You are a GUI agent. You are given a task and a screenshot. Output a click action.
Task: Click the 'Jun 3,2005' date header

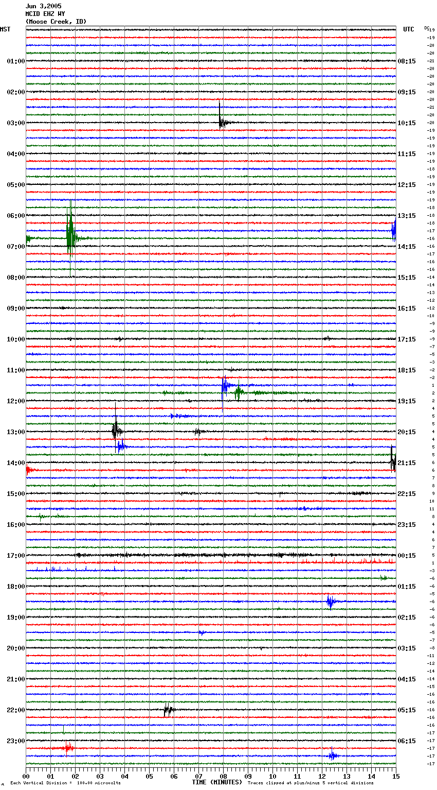tap(43, 6)
